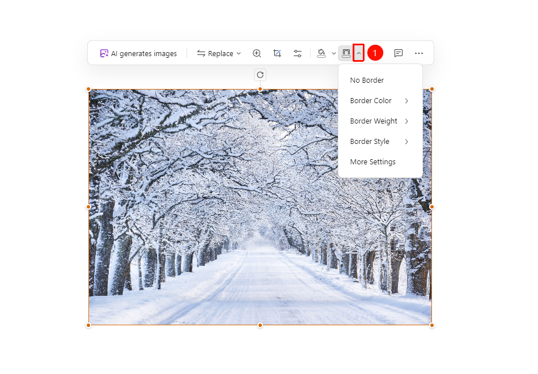Expand the Replace dropdown arrow

239,53
